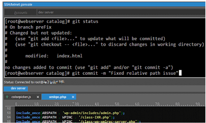Click line number 53 in gutter
Screen dimensions: 206x123
click(9, 113)
